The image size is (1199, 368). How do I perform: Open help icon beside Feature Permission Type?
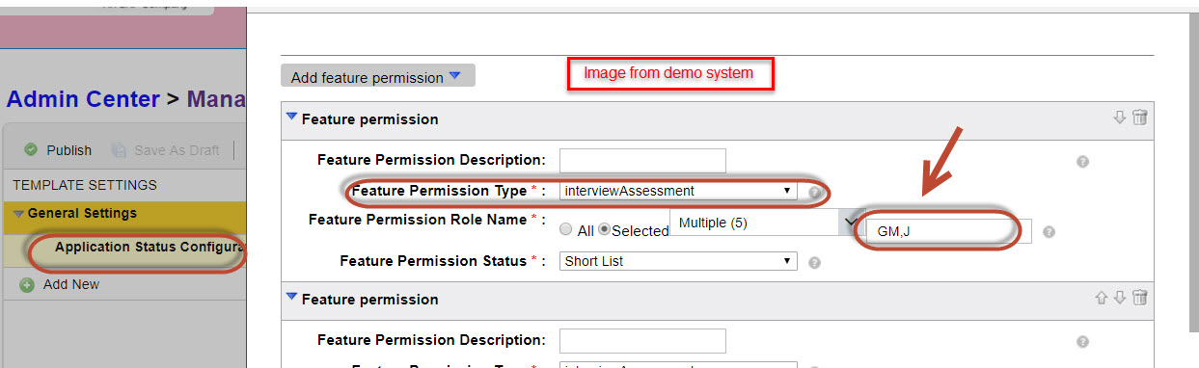[815, 192]
